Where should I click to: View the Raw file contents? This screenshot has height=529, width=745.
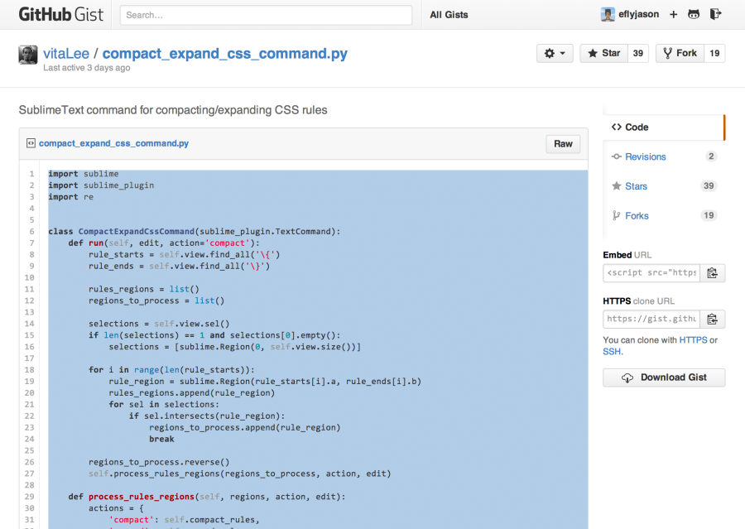(x=563, y=144)
